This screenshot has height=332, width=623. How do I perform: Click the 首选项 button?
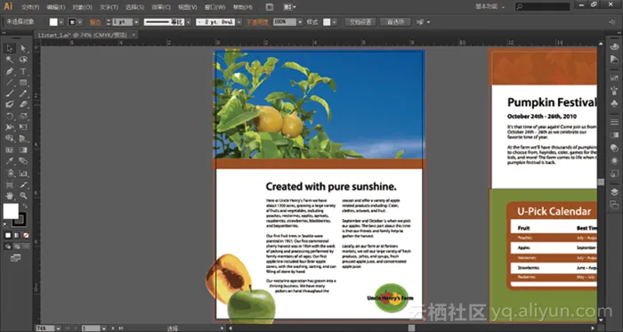tap(395, 22)
